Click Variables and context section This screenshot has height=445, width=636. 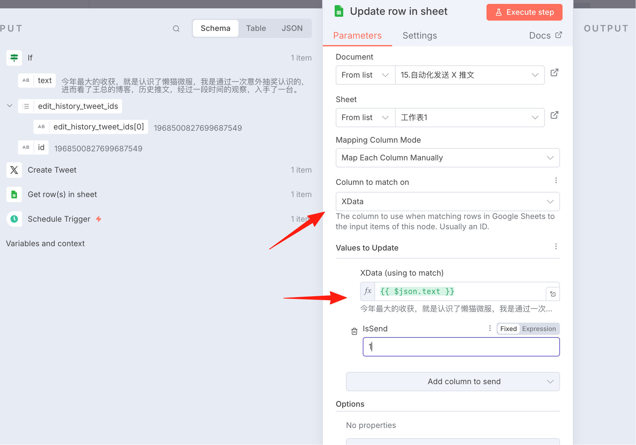coord(45,244)
